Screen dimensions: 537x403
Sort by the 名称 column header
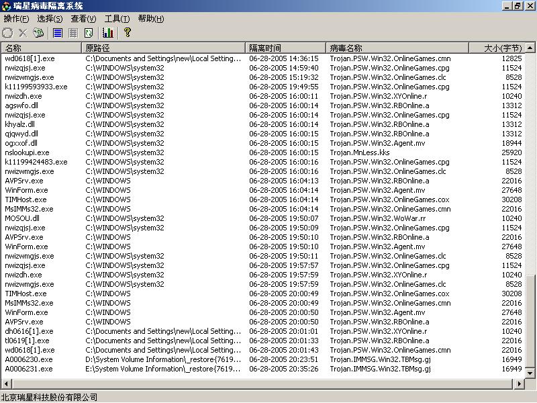[x=41, y=48]
